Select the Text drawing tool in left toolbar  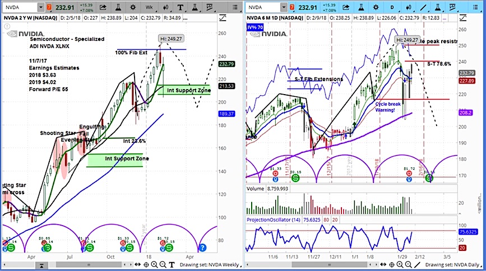180,7
